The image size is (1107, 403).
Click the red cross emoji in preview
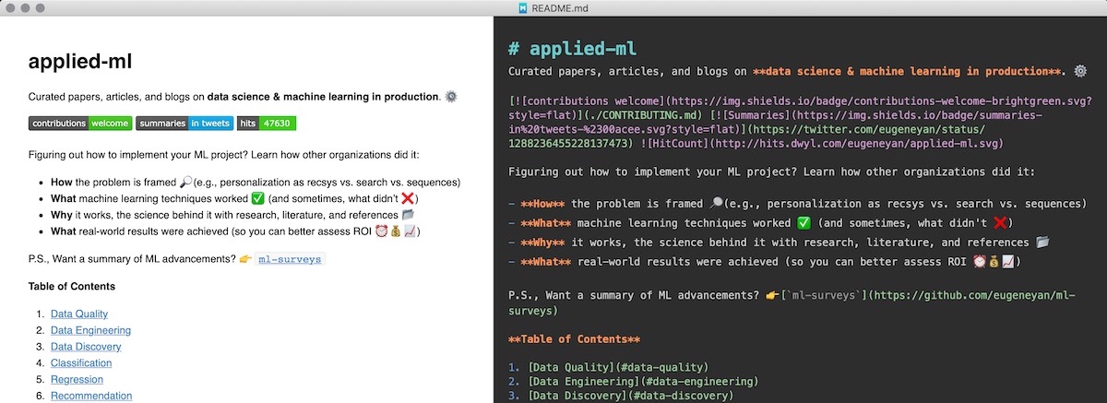pos(410,197)
